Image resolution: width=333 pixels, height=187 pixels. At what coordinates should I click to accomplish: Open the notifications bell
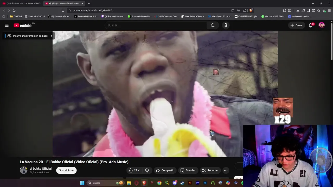311,25
